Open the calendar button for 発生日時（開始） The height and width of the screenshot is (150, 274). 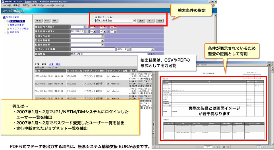point(87,27)
